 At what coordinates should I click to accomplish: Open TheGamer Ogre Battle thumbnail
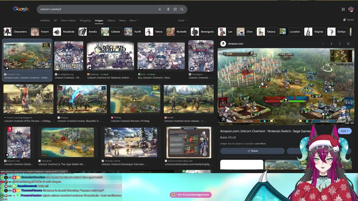[67, 142]
